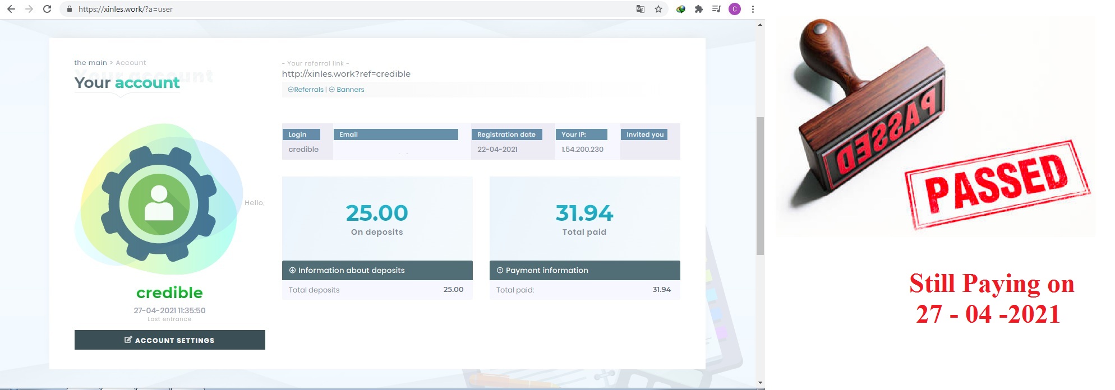
Task: Open the purple Chrome profile avatar
Action: 735,9
